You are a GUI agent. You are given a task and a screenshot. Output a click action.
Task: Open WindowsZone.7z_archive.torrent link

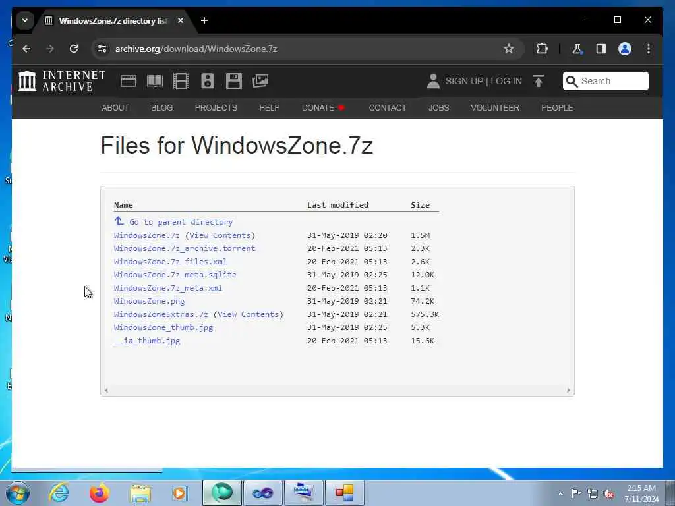(x=185, y=248)
